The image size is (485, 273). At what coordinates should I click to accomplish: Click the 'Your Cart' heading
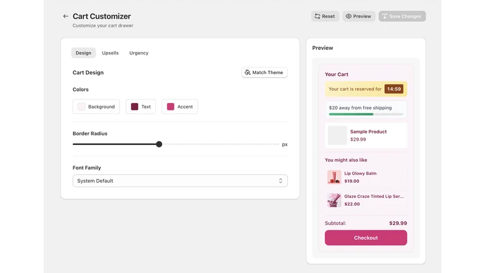click(x=336, y=74)
